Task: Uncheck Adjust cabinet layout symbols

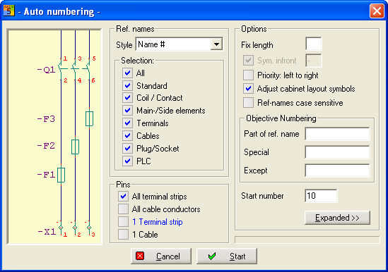Action: [248, 89]
